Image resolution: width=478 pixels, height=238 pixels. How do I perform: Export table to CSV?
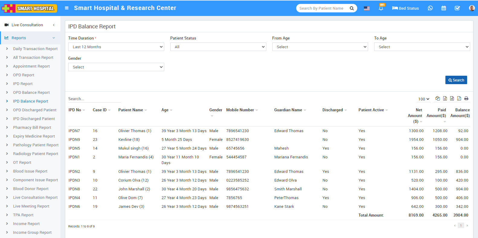point(452,98)
